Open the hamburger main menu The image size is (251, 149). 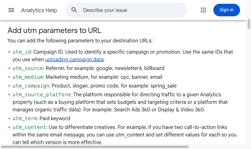click(11, 10)
